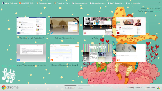Open the Web Store link
This screenshot has width=162, height=91.
pyautogui.click(x=151, y=87)
